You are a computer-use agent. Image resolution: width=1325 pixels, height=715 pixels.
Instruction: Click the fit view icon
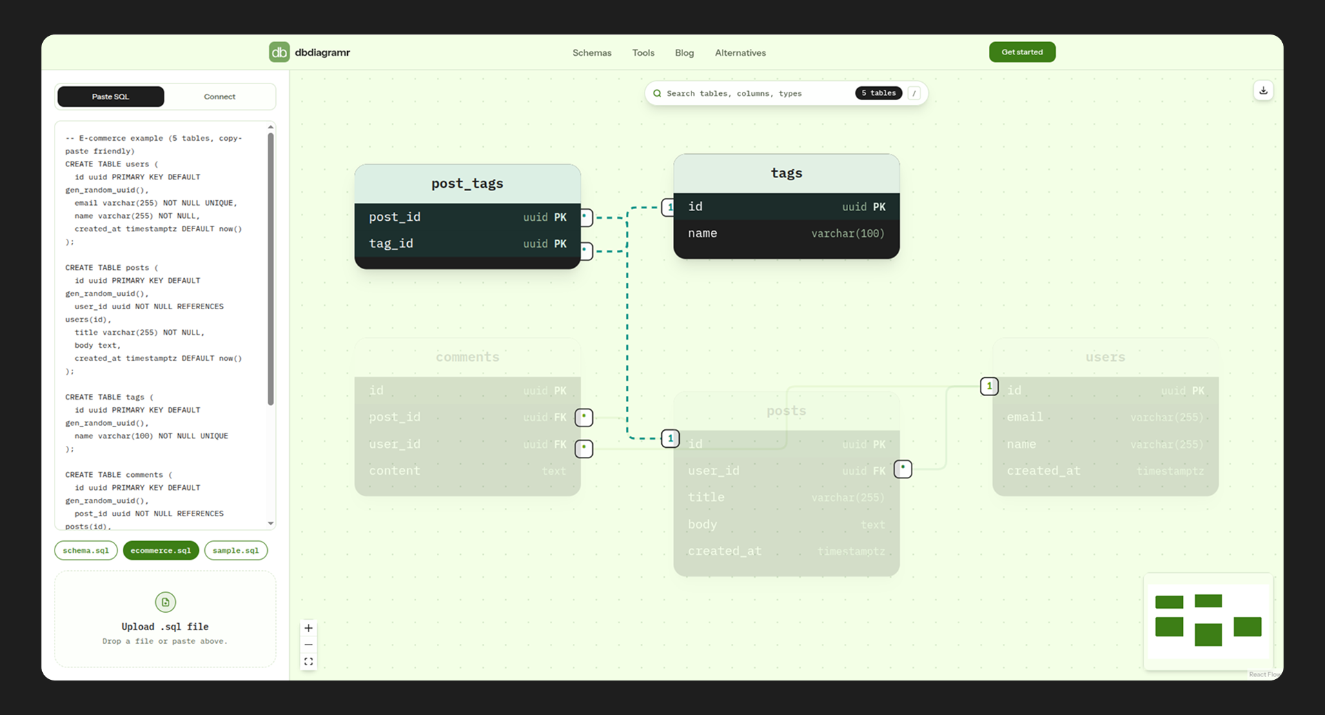pyautogui.click(x=308, y=661)
